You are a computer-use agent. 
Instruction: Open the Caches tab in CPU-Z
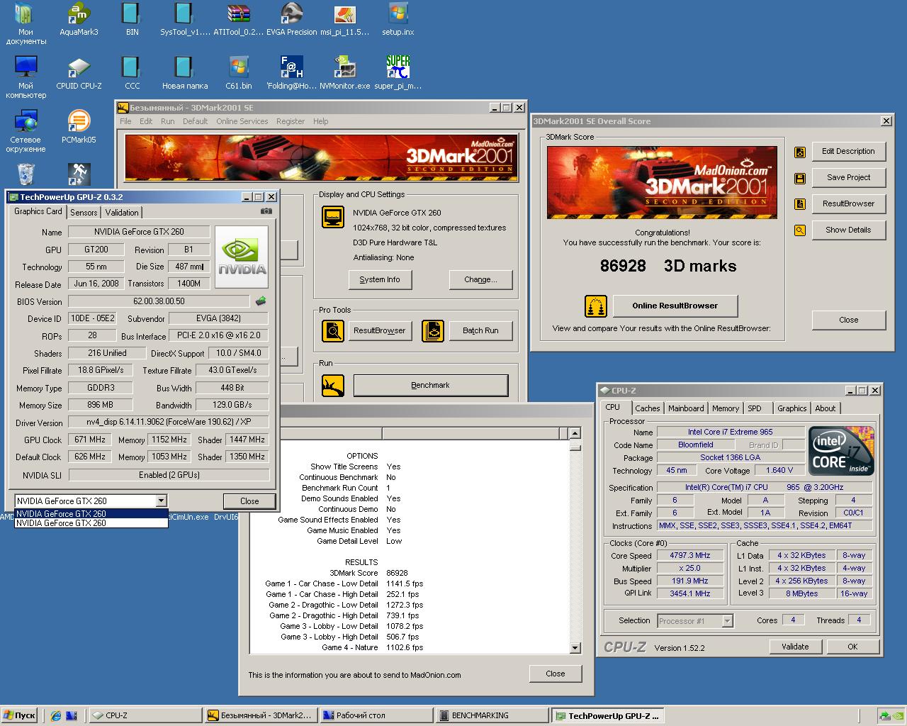point(648,408)
